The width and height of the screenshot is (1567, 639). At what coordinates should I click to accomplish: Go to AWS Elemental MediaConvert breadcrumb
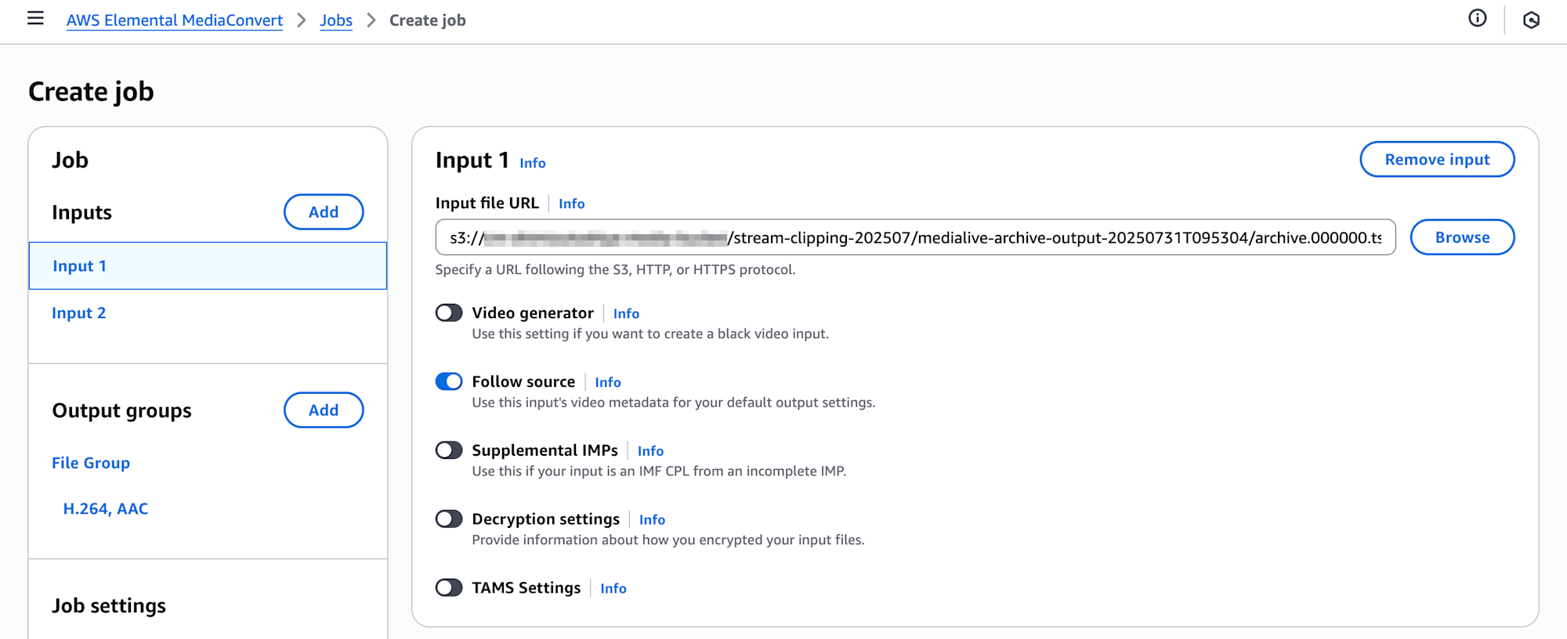pyautogui.click(x=175, y=20)
